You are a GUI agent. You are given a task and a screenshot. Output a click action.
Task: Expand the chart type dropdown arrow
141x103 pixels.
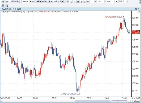click(x=40, y=1)
